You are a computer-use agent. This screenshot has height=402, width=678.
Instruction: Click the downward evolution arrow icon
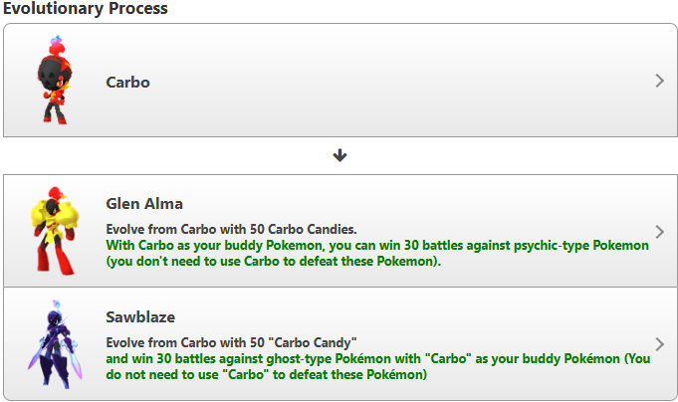tap(339, 155)
